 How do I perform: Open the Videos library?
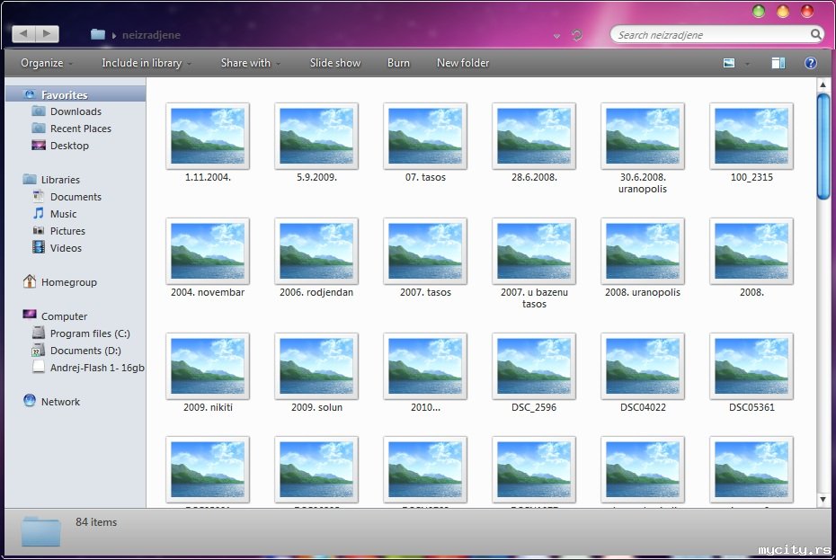(66, 248)
